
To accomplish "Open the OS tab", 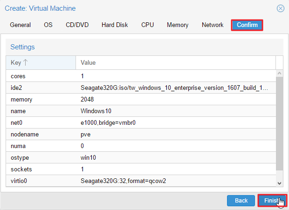I will (48, 25).
